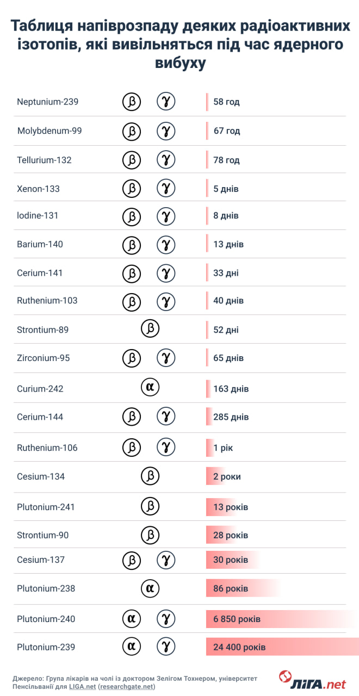Click the gamma icon in Molybdenum-99 row
This screenshot has height=696, width=359.
pos(166,131)
